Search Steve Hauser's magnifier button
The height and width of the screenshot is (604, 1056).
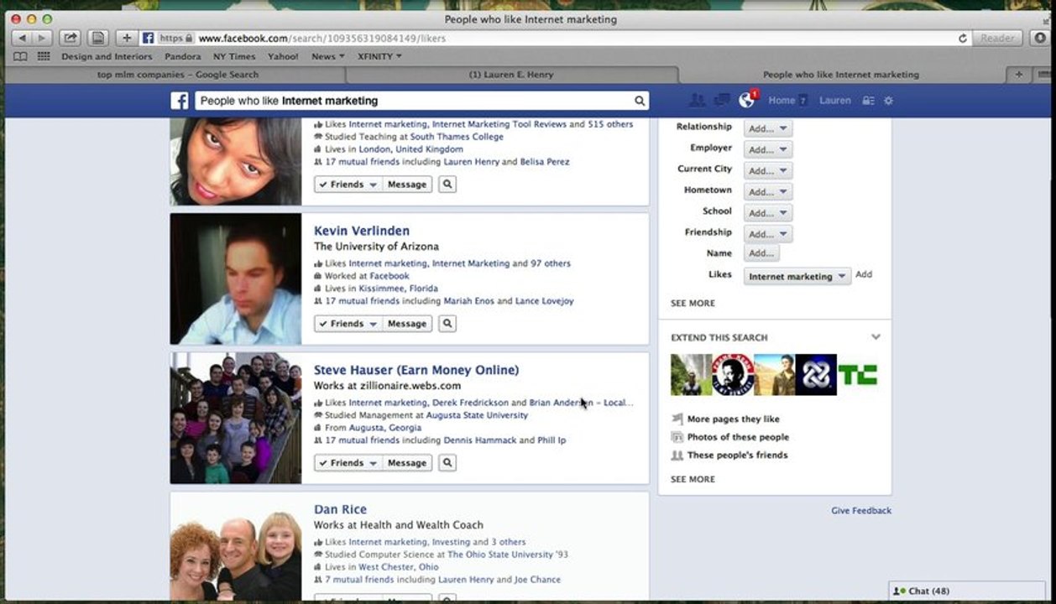[x=447, y=463]
